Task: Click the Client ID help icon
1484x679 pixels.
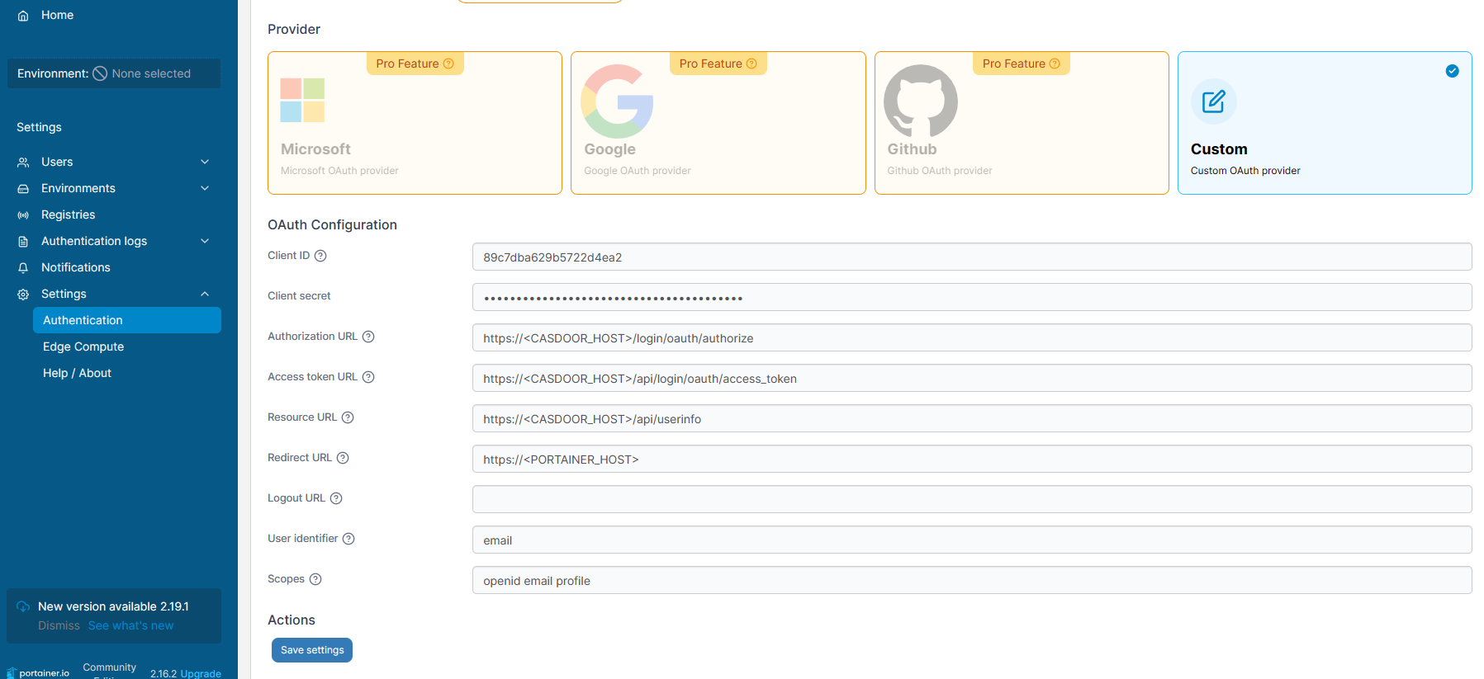Action: pyautogui.click(x=320, y=256)
